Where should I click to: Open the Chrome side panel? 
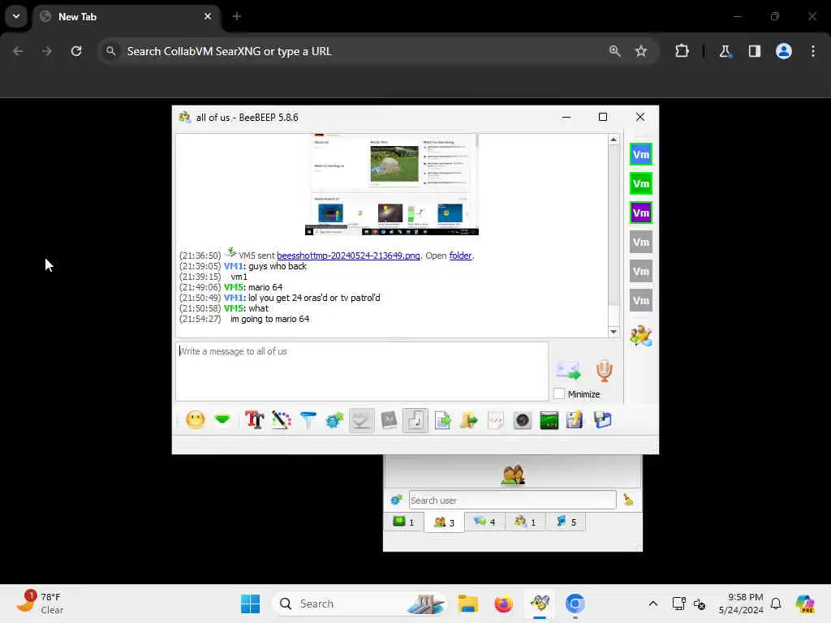[x=754, y=51]
